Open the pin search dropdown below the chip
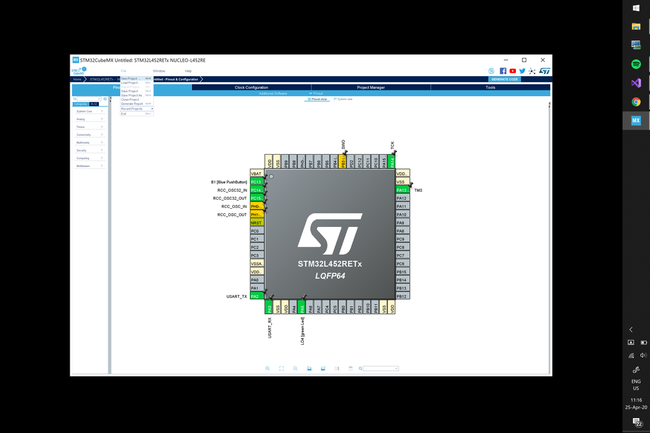 coord(396,369)
